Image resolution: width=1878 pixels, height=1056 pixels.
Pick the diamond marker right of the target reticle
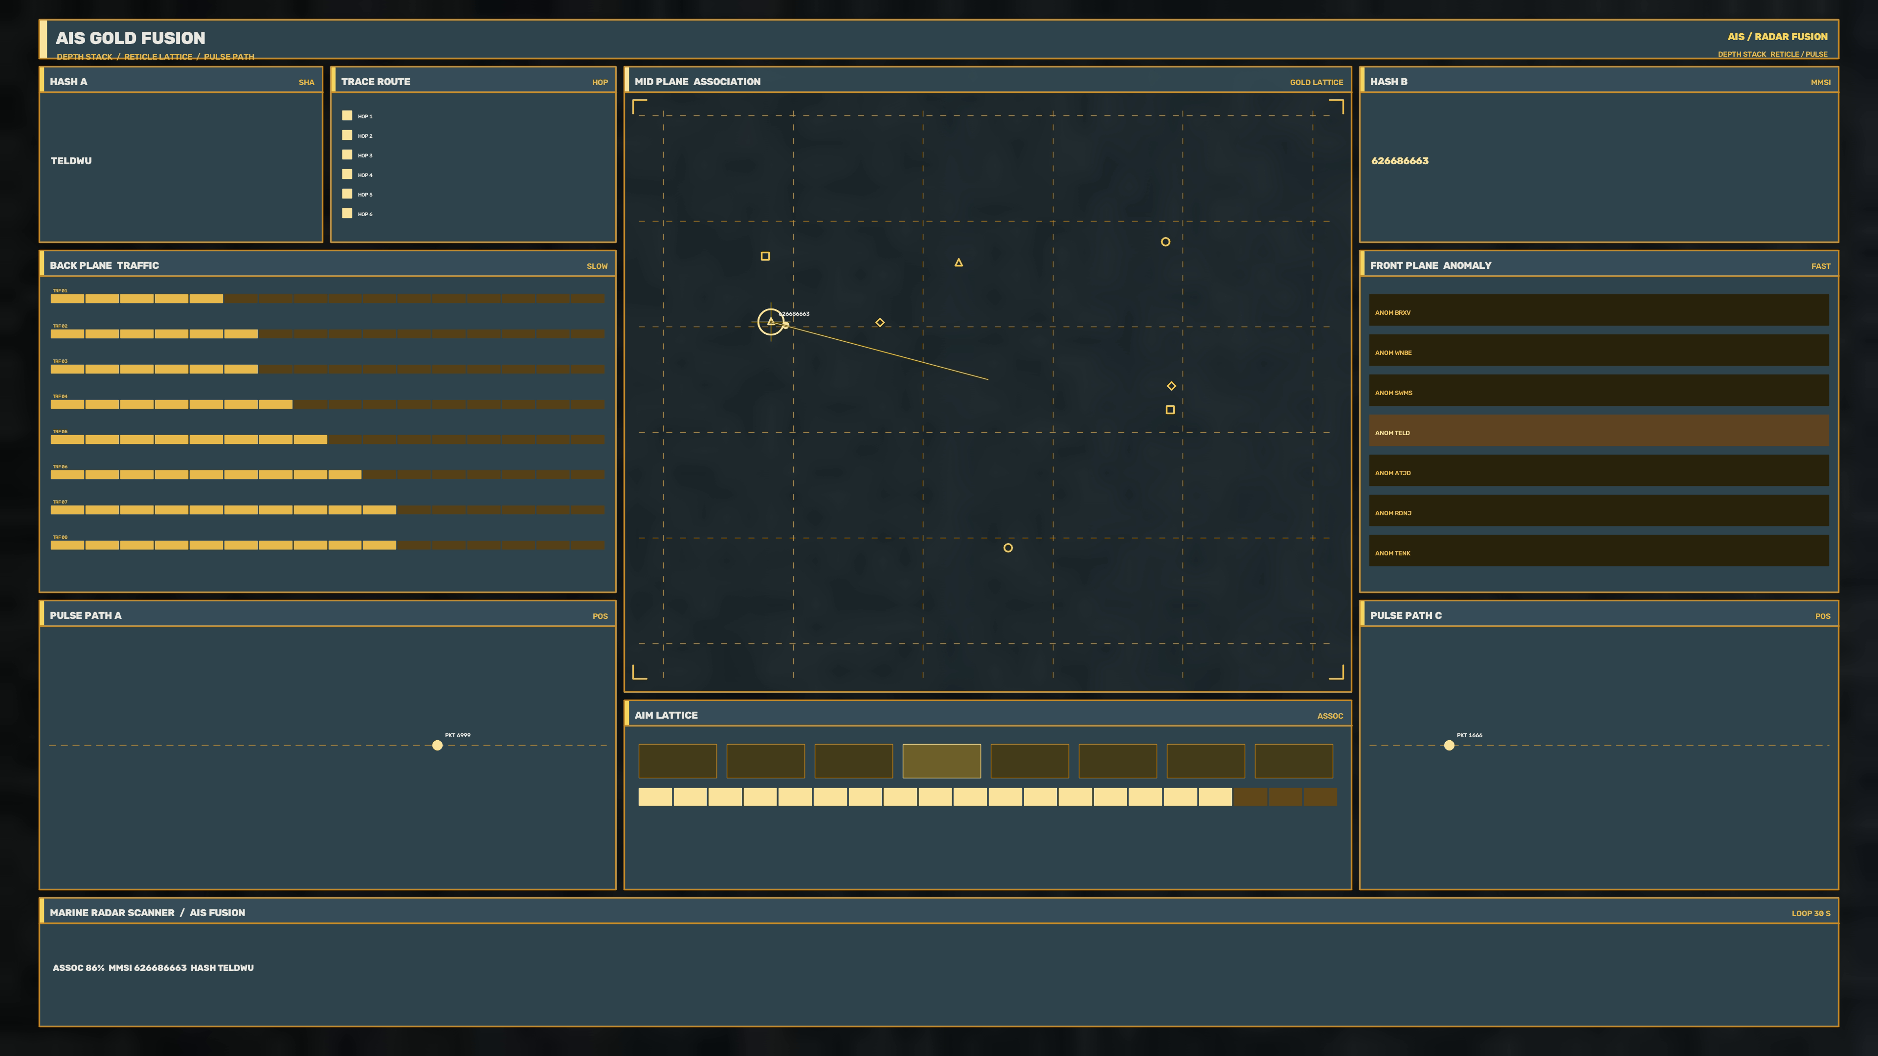coord(880,322)
